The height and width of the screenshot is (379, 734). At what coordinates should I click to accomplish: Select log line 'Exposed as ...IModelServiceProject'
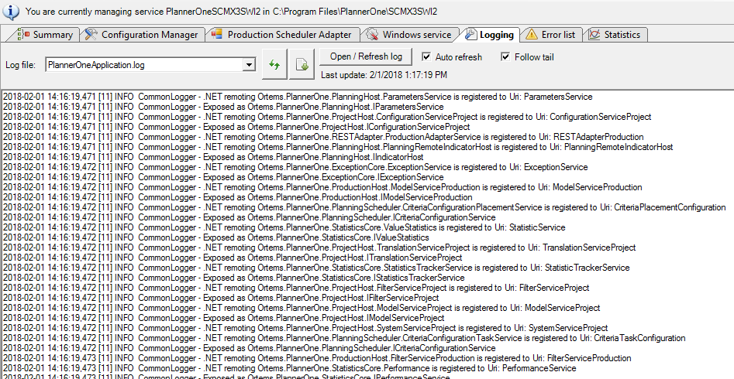click(224, 318)
